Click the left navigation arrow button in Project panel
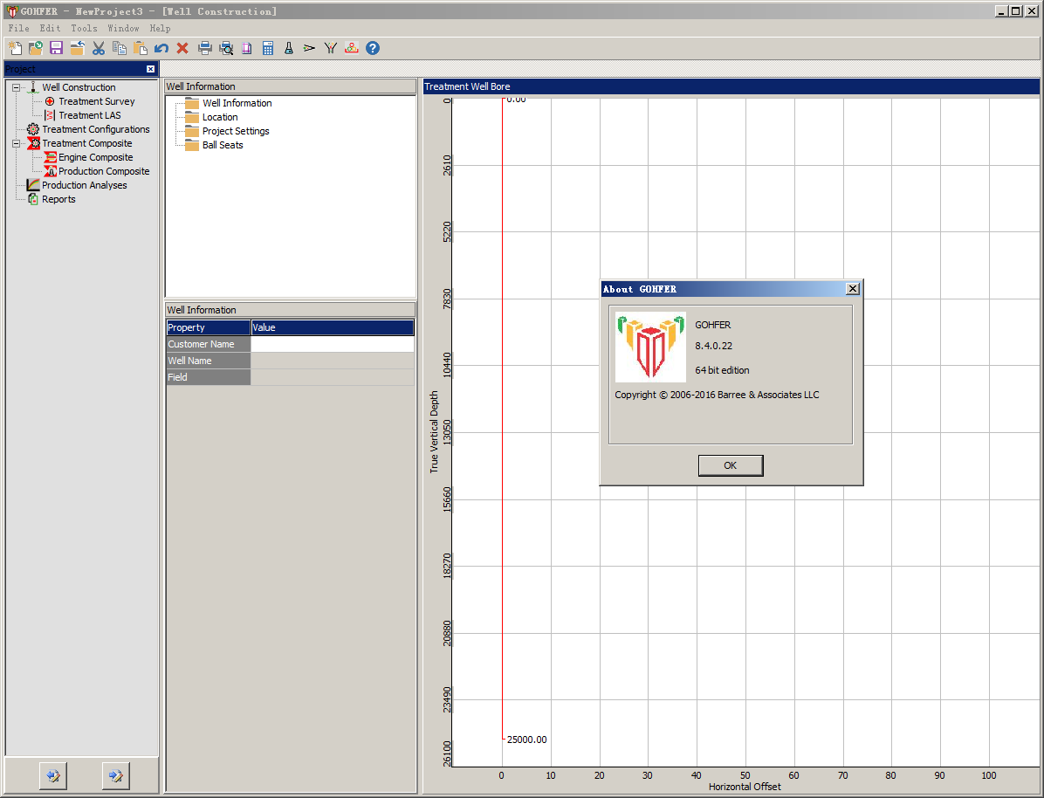The height and width of the screenshot is (798, 1044). click(53, 775)
